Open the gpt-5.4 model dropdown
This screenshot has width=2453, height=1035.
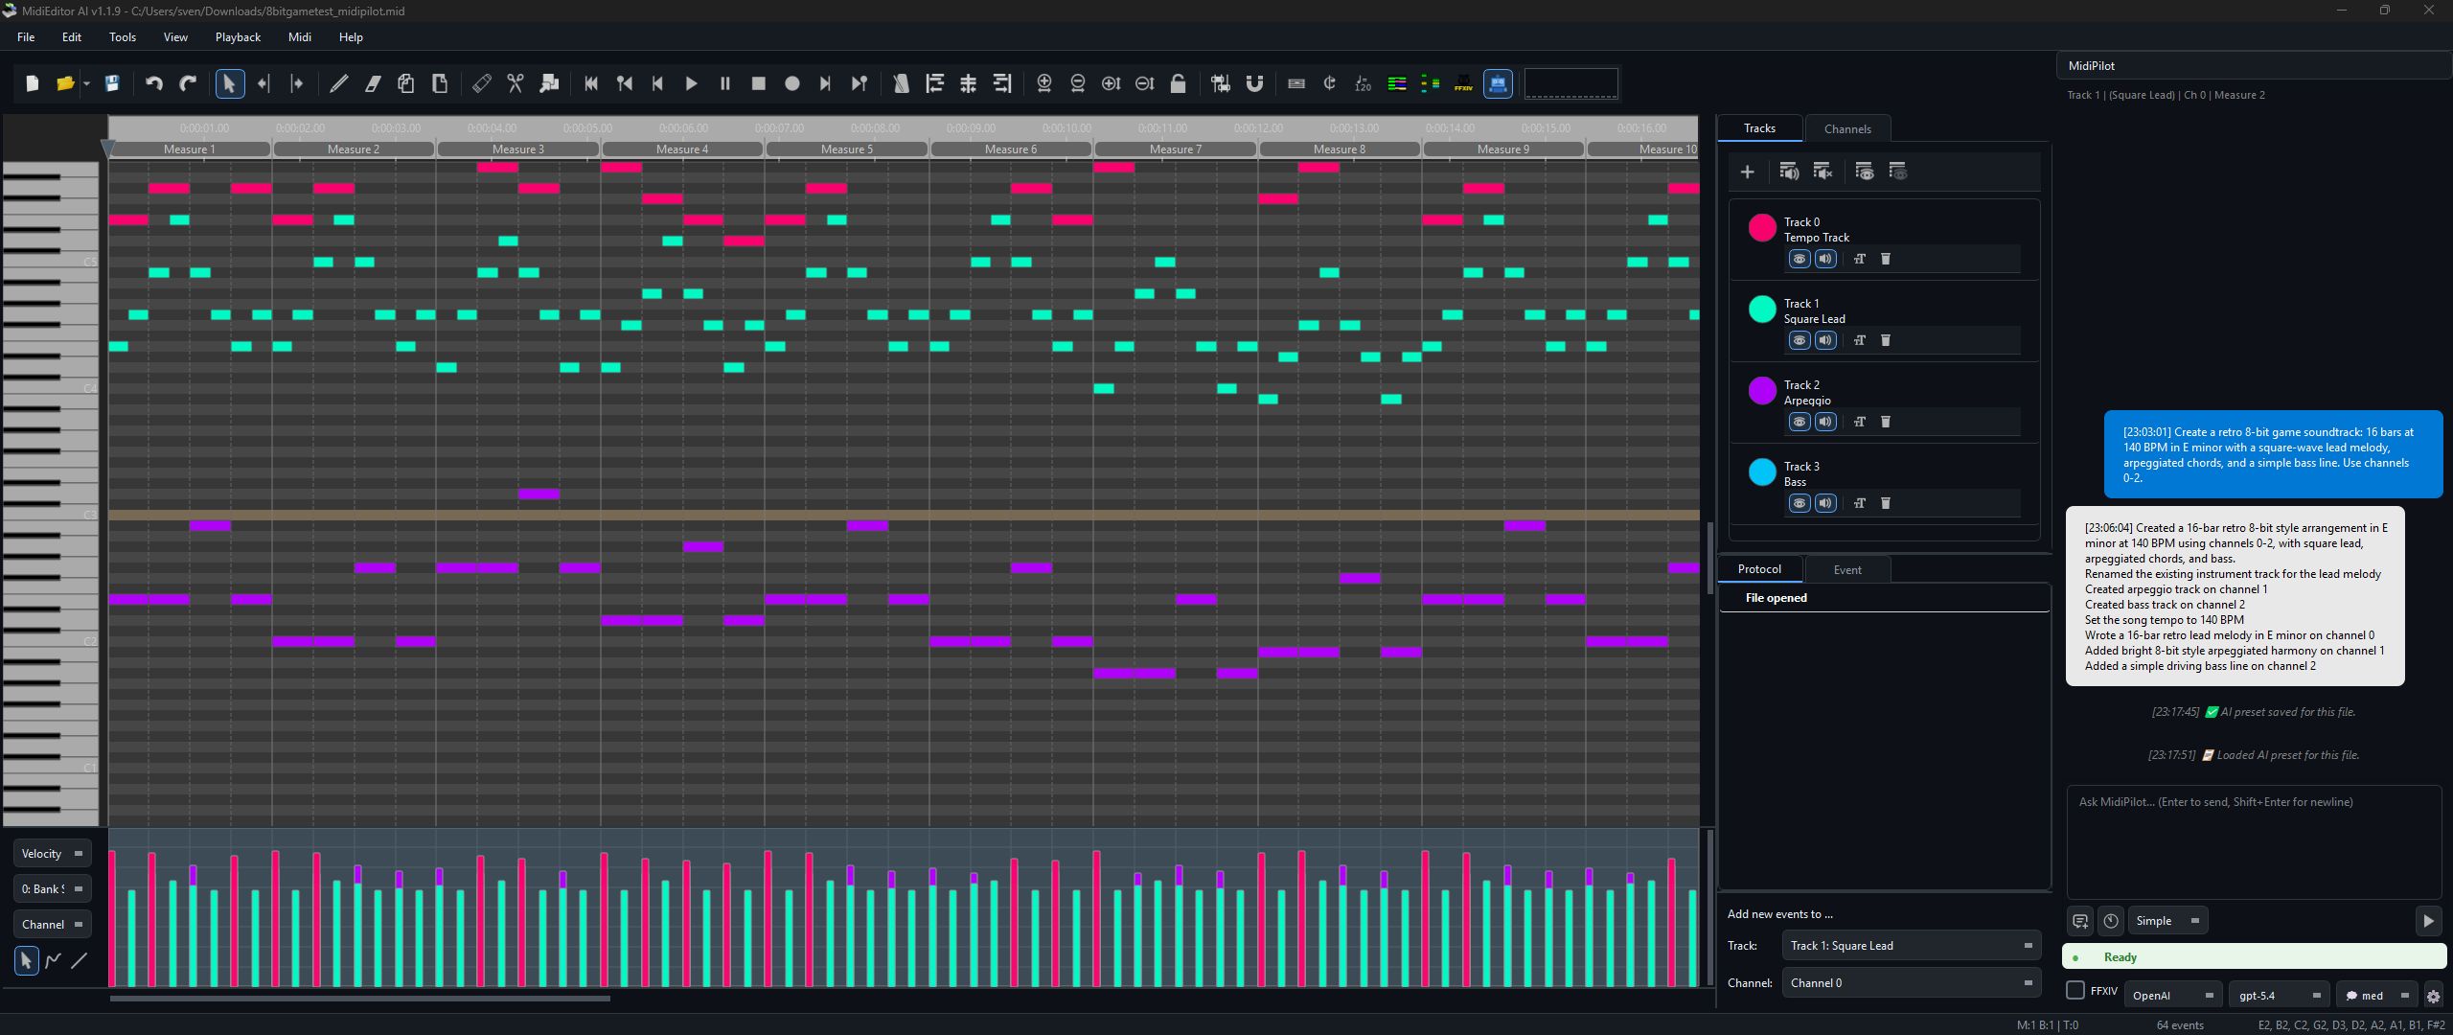pyautogui.click(x=2278, y=996)
